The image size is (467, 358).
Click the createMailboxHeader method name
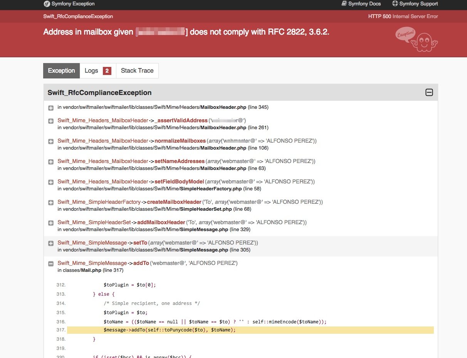click(174, 202)
